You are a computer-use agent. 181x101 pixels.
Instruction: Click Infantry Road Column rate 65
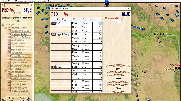click(x=97, y=81)
